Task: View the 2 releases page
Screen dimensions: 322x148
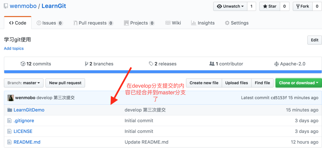Action: (163, 64)
